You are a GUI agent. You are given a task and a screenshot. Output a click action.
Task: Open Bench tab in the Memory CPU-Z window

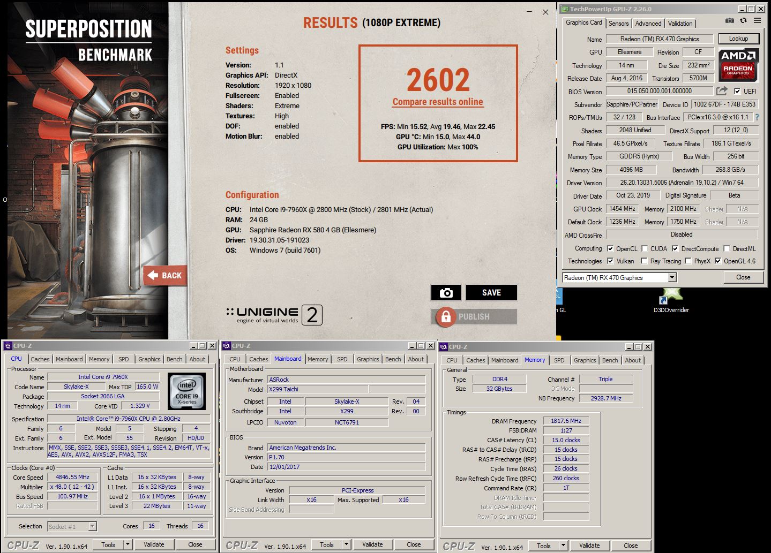pos(610,360)
